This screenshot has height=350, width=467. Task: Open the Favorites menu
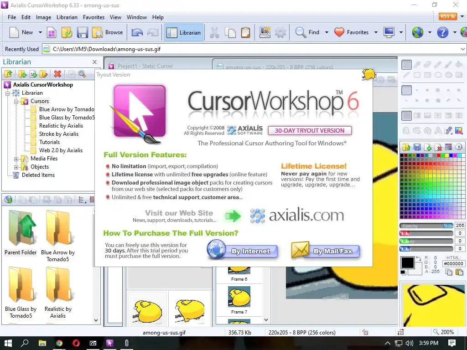93,17
